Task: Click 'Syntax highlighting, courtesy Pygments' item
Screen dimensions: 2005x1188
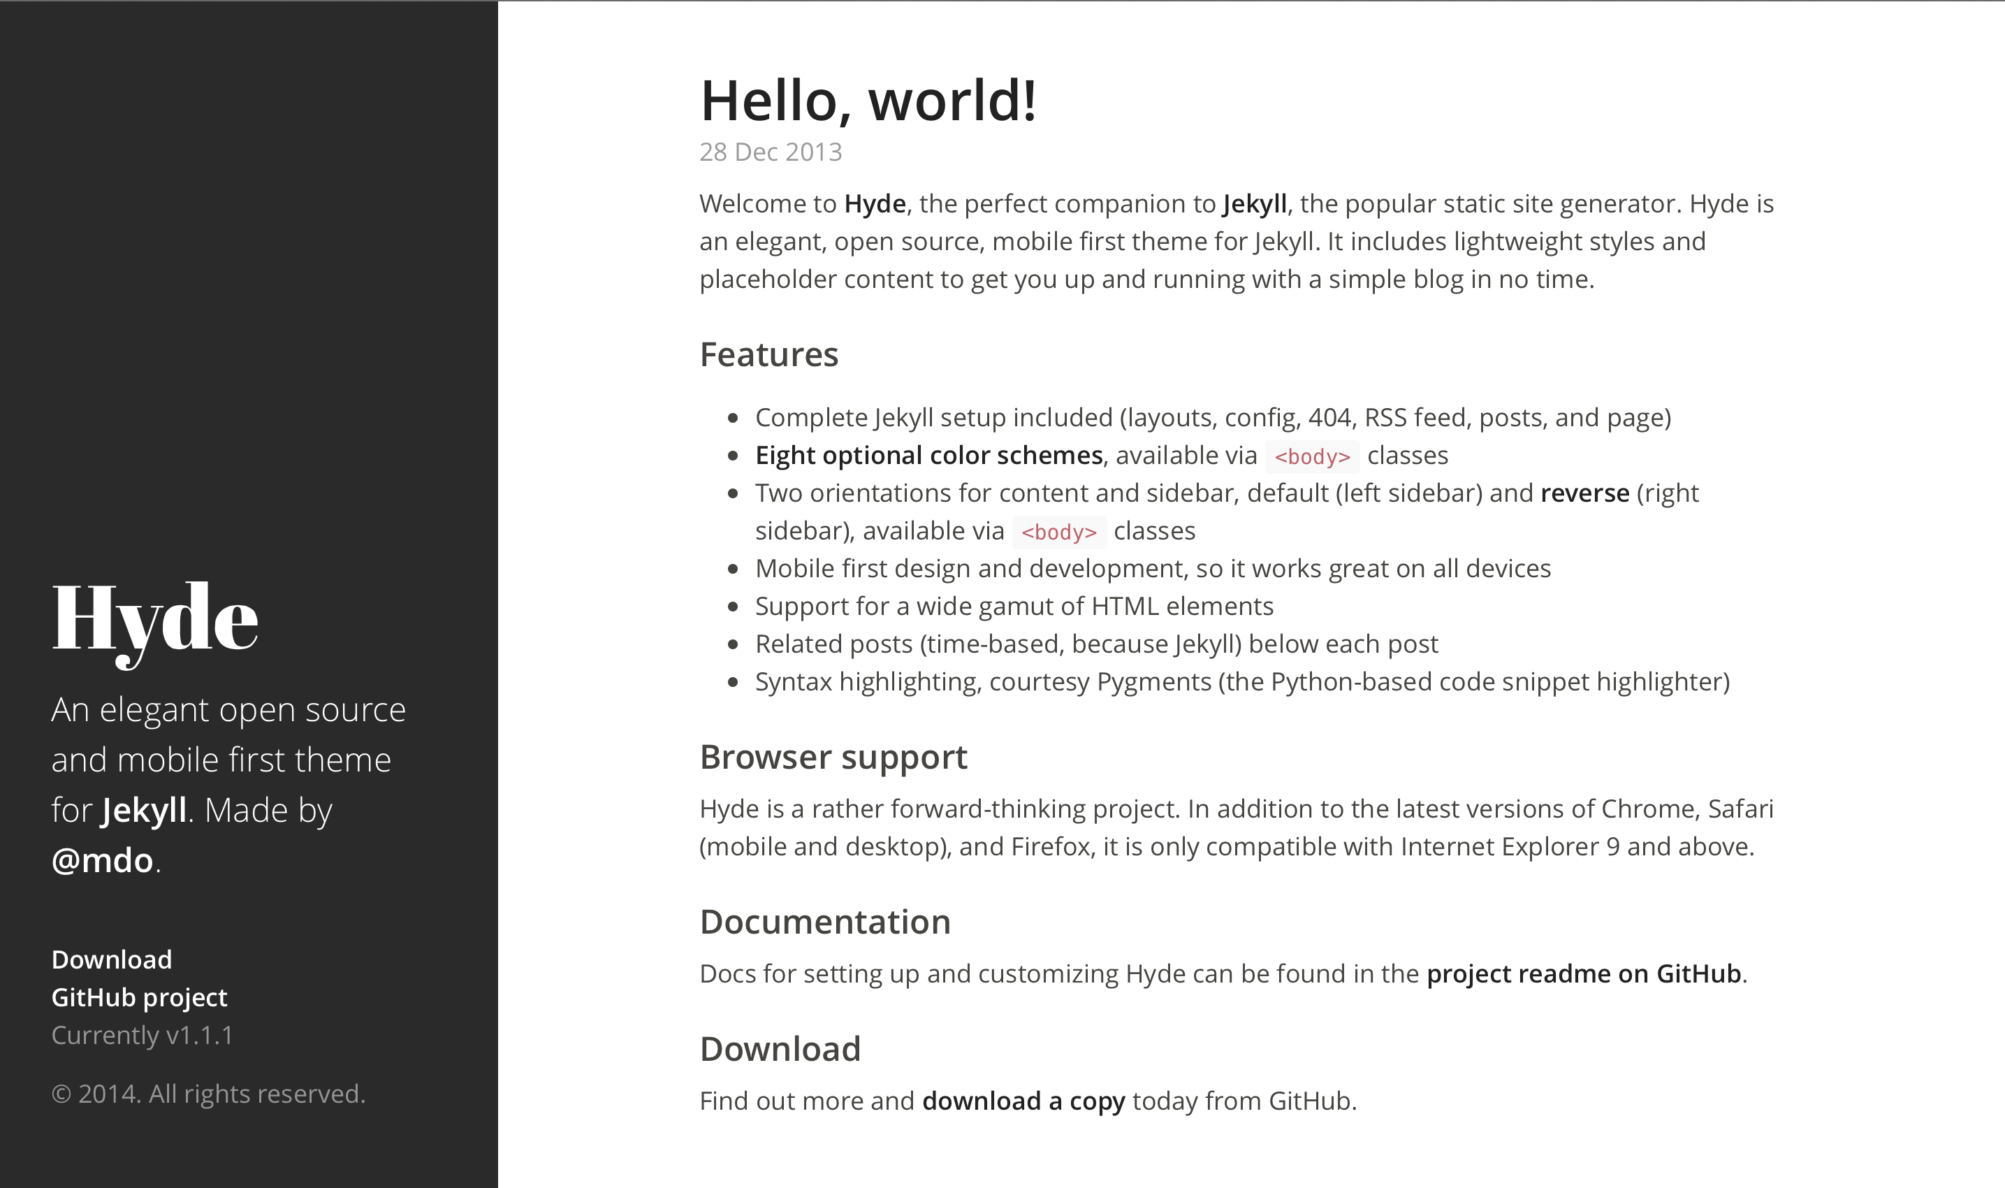Action: tap(1241, 681)
